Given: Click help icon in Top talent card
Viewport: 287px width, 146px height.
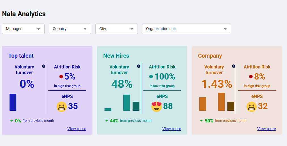Looking at the screenshot, I should [x=43, y=66].
